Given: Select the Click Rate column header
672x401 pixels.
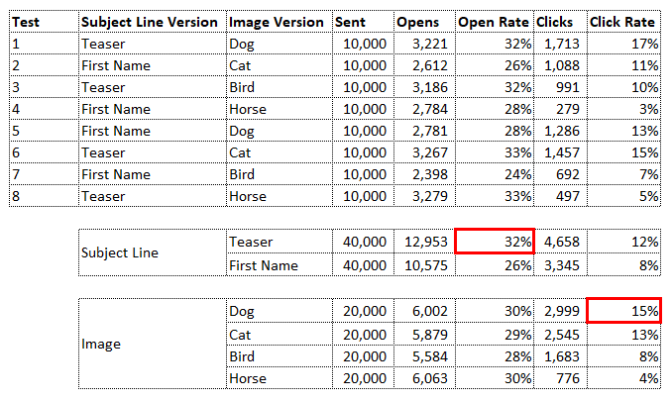Looking at the screenshot, I should (624, 22).
